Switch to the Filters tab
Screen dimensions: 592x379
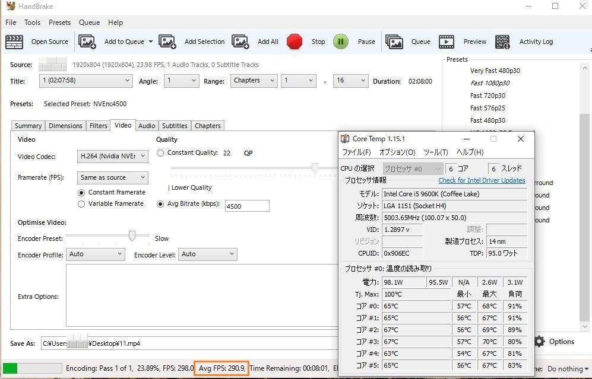click(98, 126)
